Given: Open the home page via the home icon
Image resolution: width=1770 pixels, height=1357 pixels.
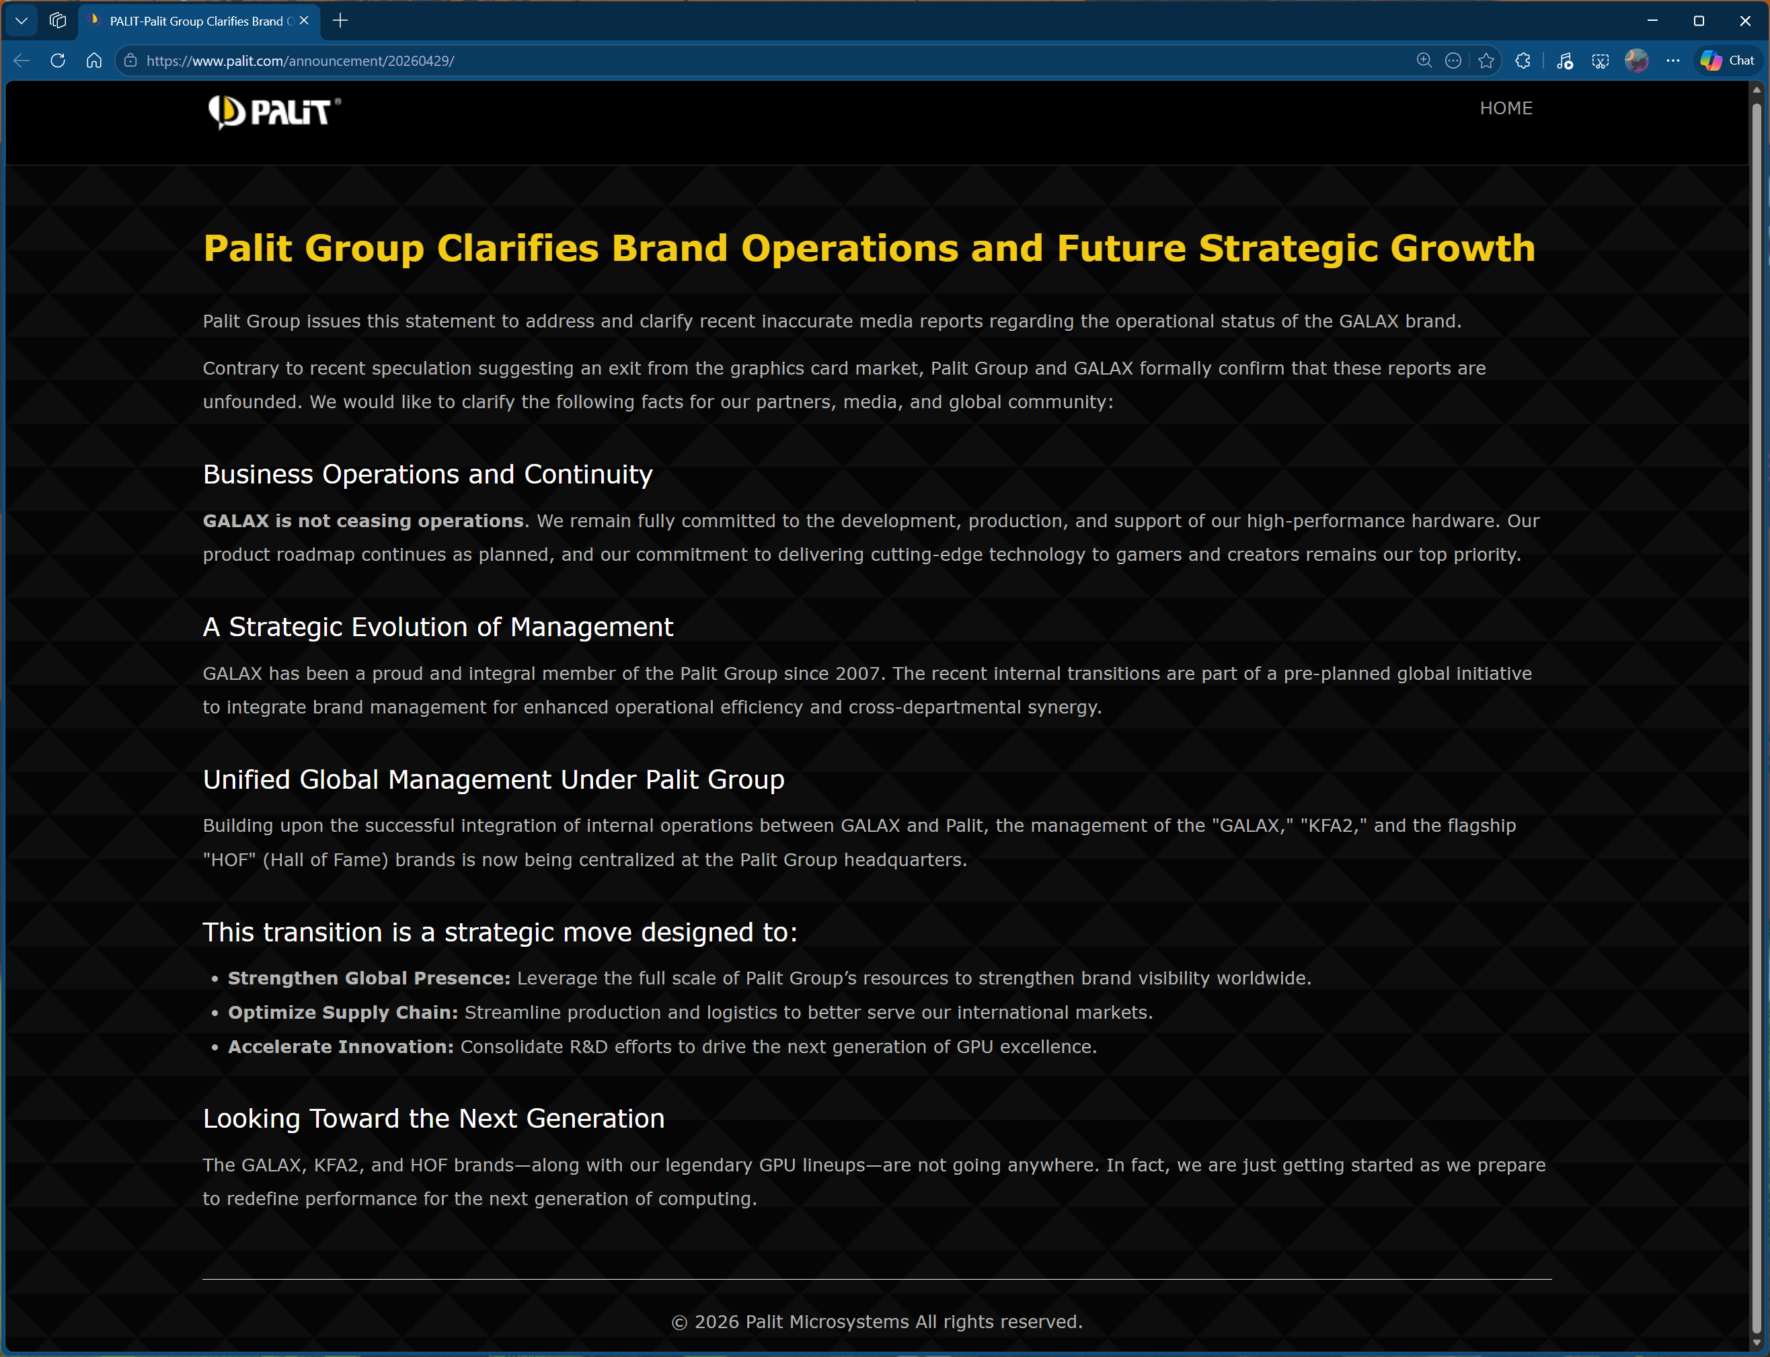Looking at the screenshot, I should coord(93,60).
